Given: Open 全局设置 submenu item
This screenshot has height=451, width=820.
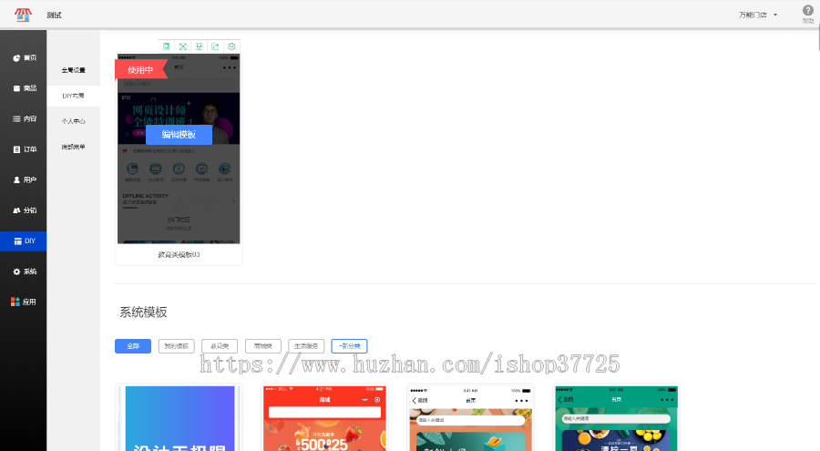Looking at the screenshot, I should tap(73, 70).
